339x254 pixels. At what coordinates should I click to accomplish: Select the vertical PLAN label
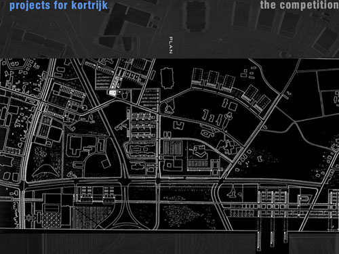pyautogui.click(x=171, y=45)
